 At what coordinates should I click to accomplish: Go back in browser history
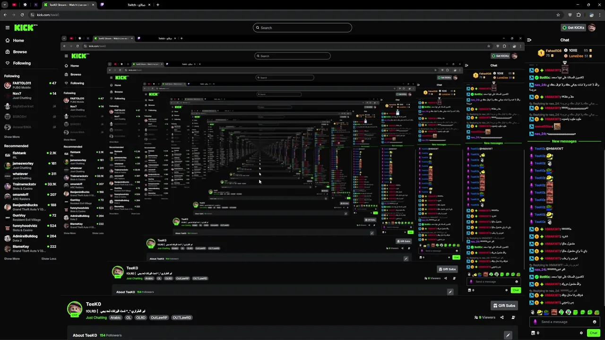tap(5, 15)
